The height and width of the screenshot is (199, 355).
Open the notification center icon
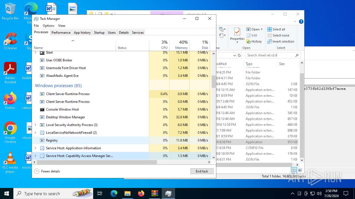pos(346,193)
